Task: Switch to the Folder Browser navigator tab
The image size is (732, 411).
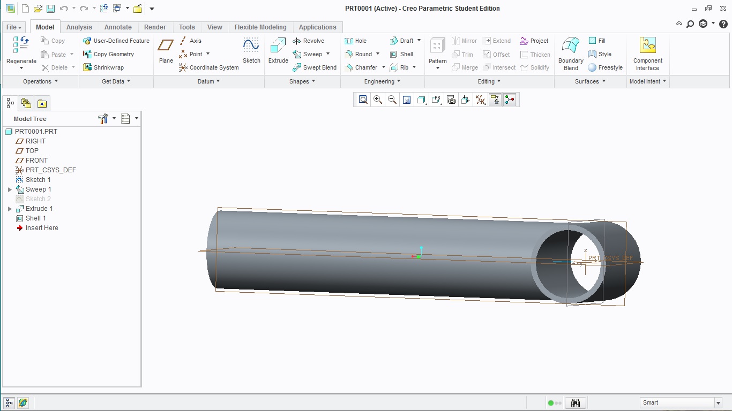Action: [x=26, y=103]
